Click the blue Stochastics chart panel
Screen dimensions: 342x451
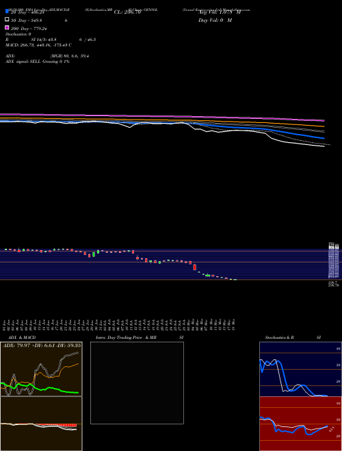(300, 369)
